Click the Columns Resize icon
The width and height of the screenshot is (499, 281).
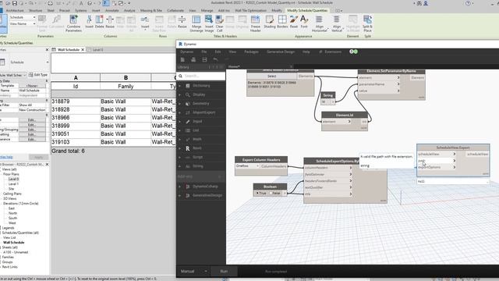pos(110,23)
